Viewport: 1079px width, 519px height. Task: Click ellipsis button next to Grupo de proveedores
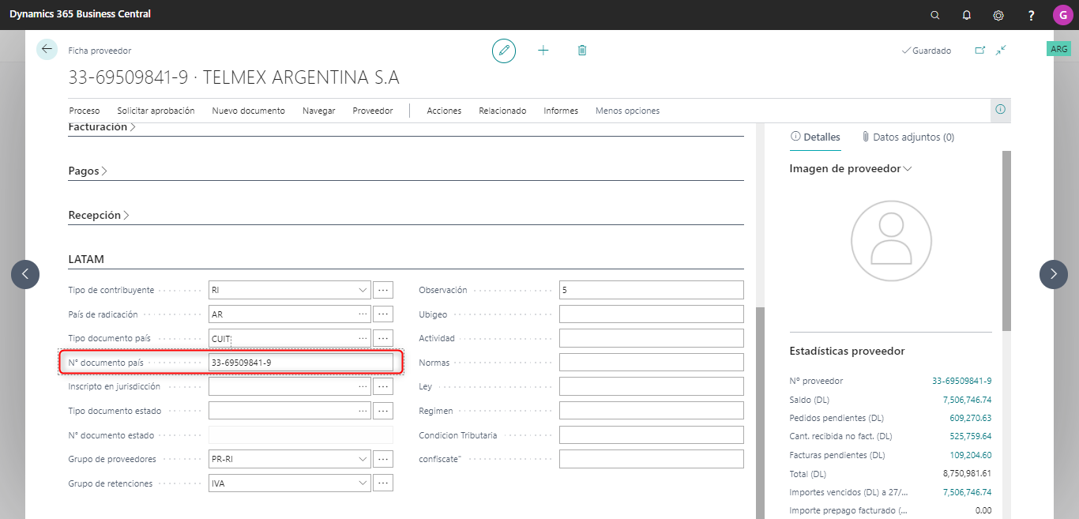[x=383, y=459]
